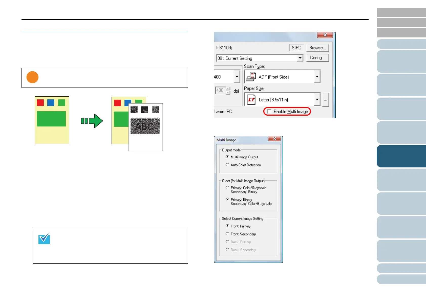426x301 pixels.
Task: Click the Letter (8.5x11in) text
Action: pyautogui.click(x=273, y=100)
